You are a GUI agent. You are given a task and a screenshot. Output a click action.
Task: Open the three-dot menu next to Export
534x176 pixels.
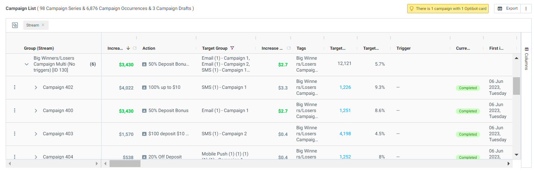[x=526, y=9]
